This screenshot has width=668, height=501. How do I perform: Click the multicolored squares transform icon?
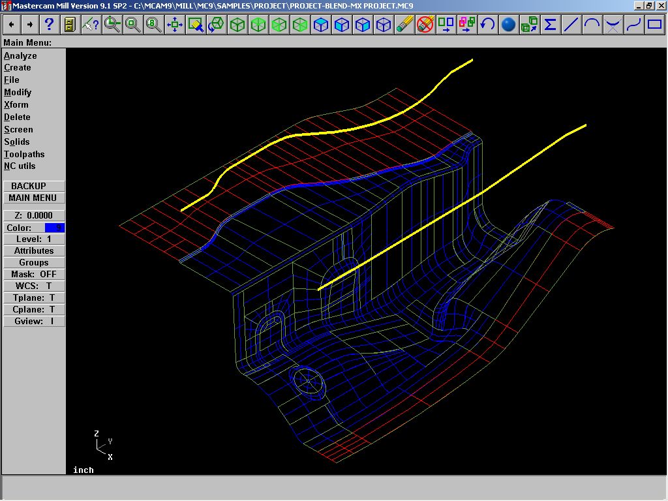[x=467, y=24]
